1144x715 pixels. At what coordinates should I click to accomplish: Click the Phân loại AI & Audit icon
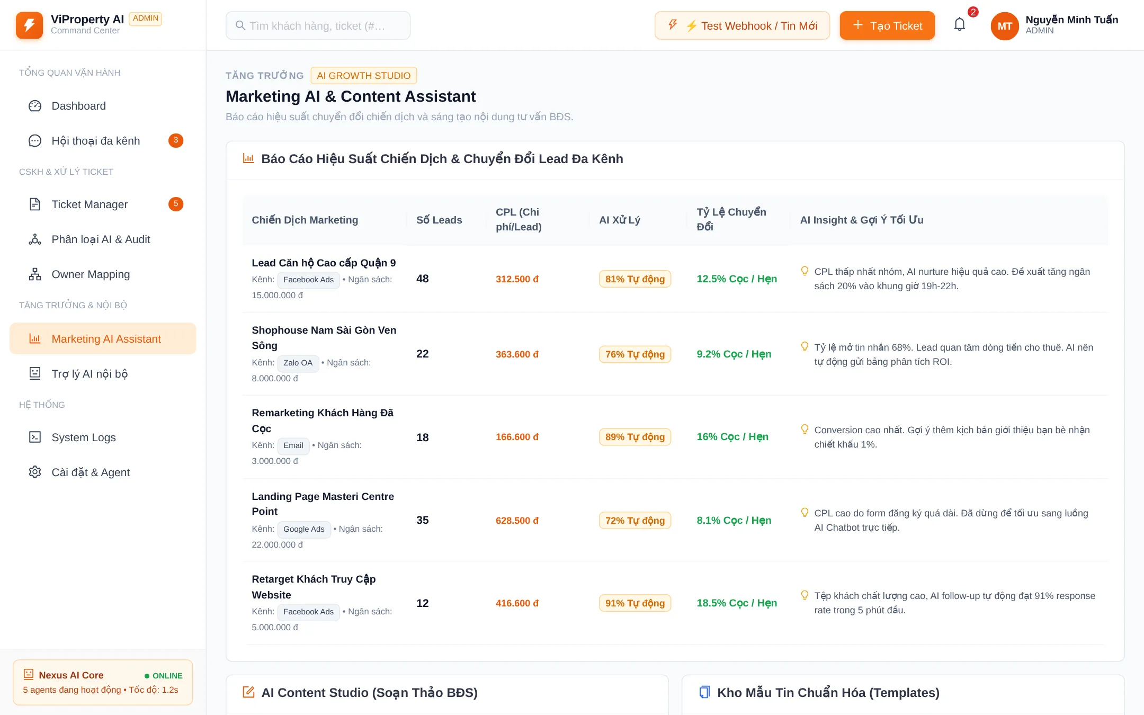coord(35,239)
